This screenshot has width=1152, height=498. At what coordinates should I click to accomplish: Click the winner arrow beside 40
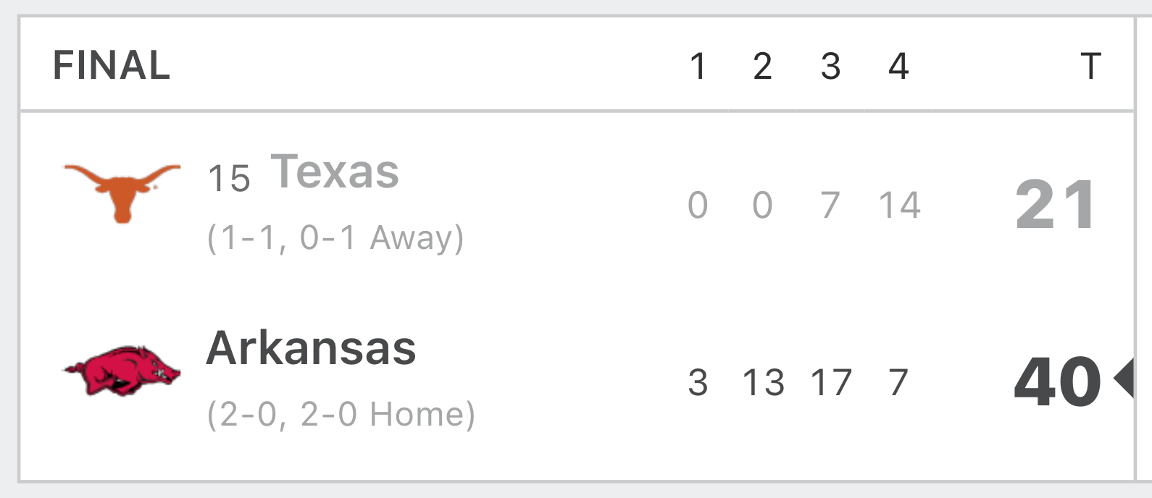point(1124,380)
